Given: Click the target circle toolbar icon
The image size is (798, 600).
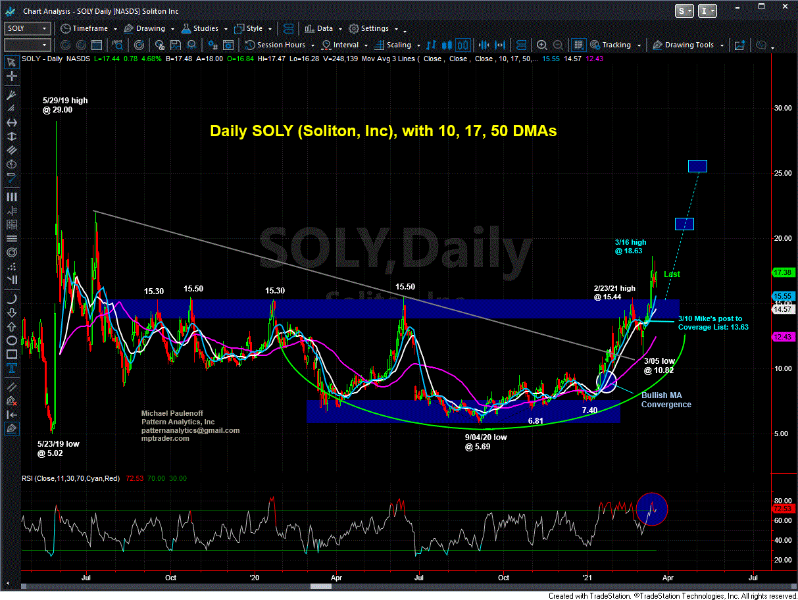Looking at the screenshot, I should point(139,45).
